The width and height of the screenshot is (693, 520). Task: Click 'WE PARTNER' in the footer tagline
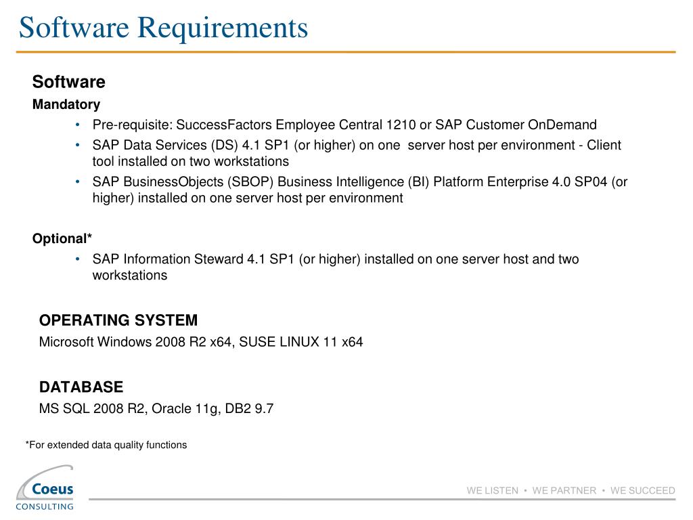[x=564, y=490]
